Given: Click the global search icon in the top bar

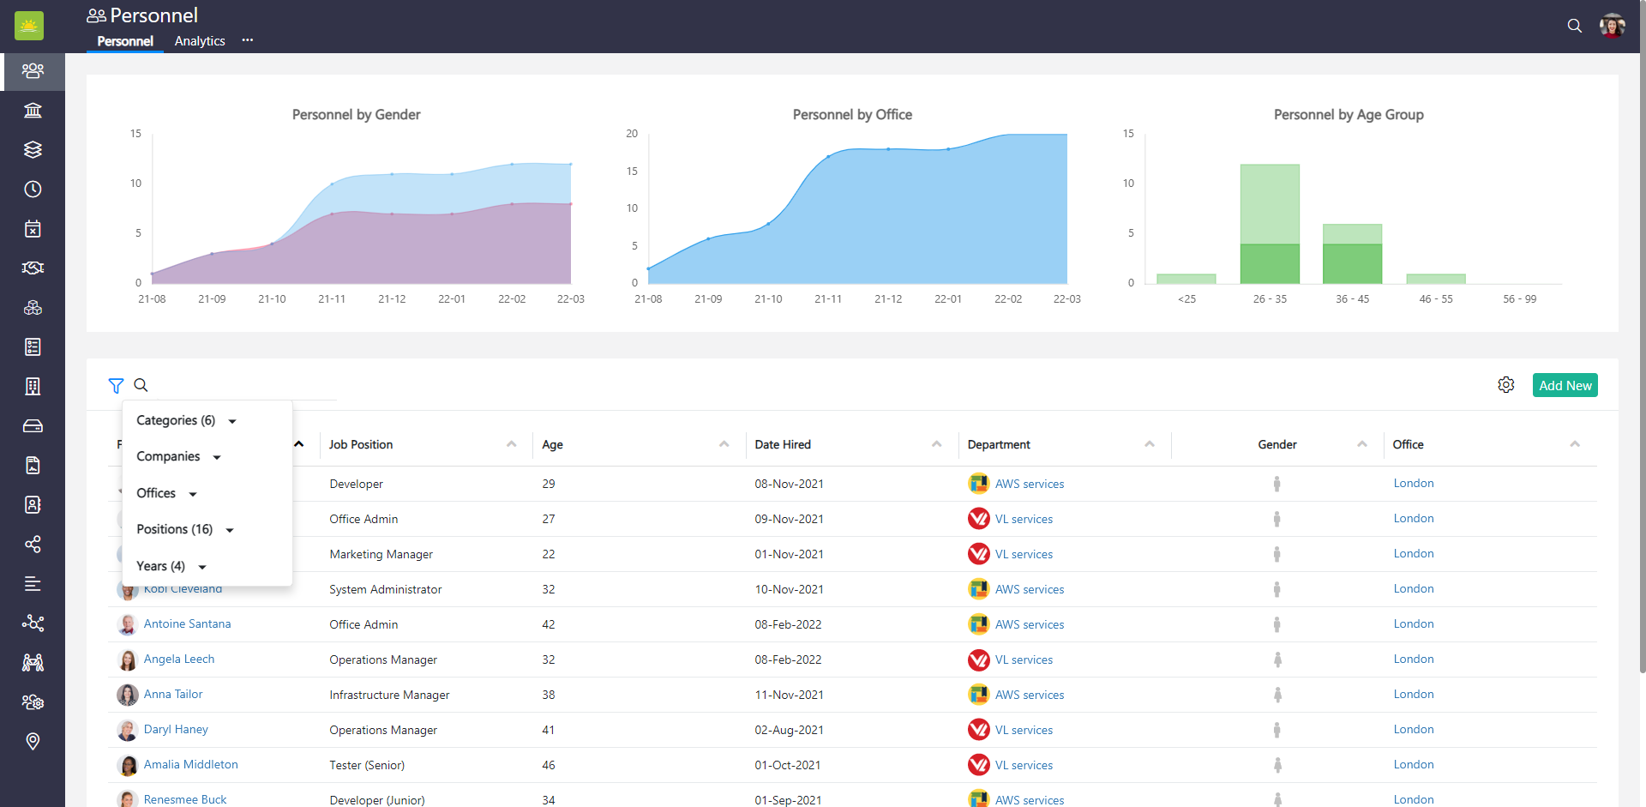Looking at the screenshot, I should pyautogui.click(x=1575, y=26).
